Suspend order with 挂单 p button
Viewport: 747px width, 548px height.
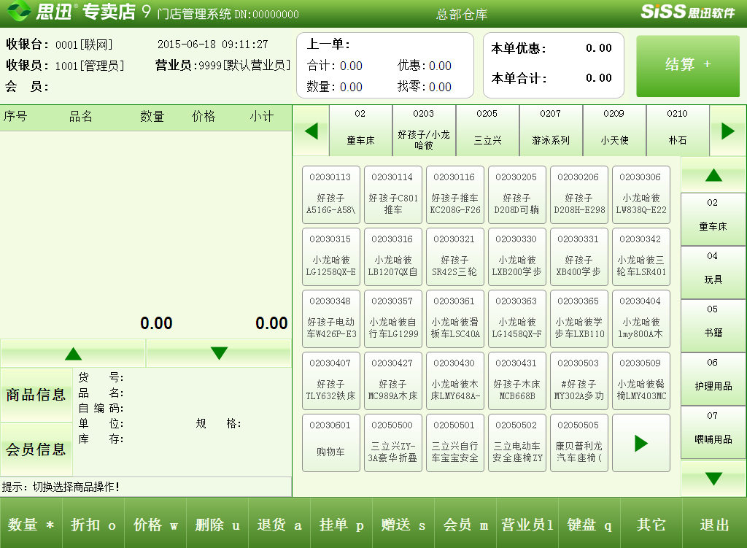(x=341, y=525)
